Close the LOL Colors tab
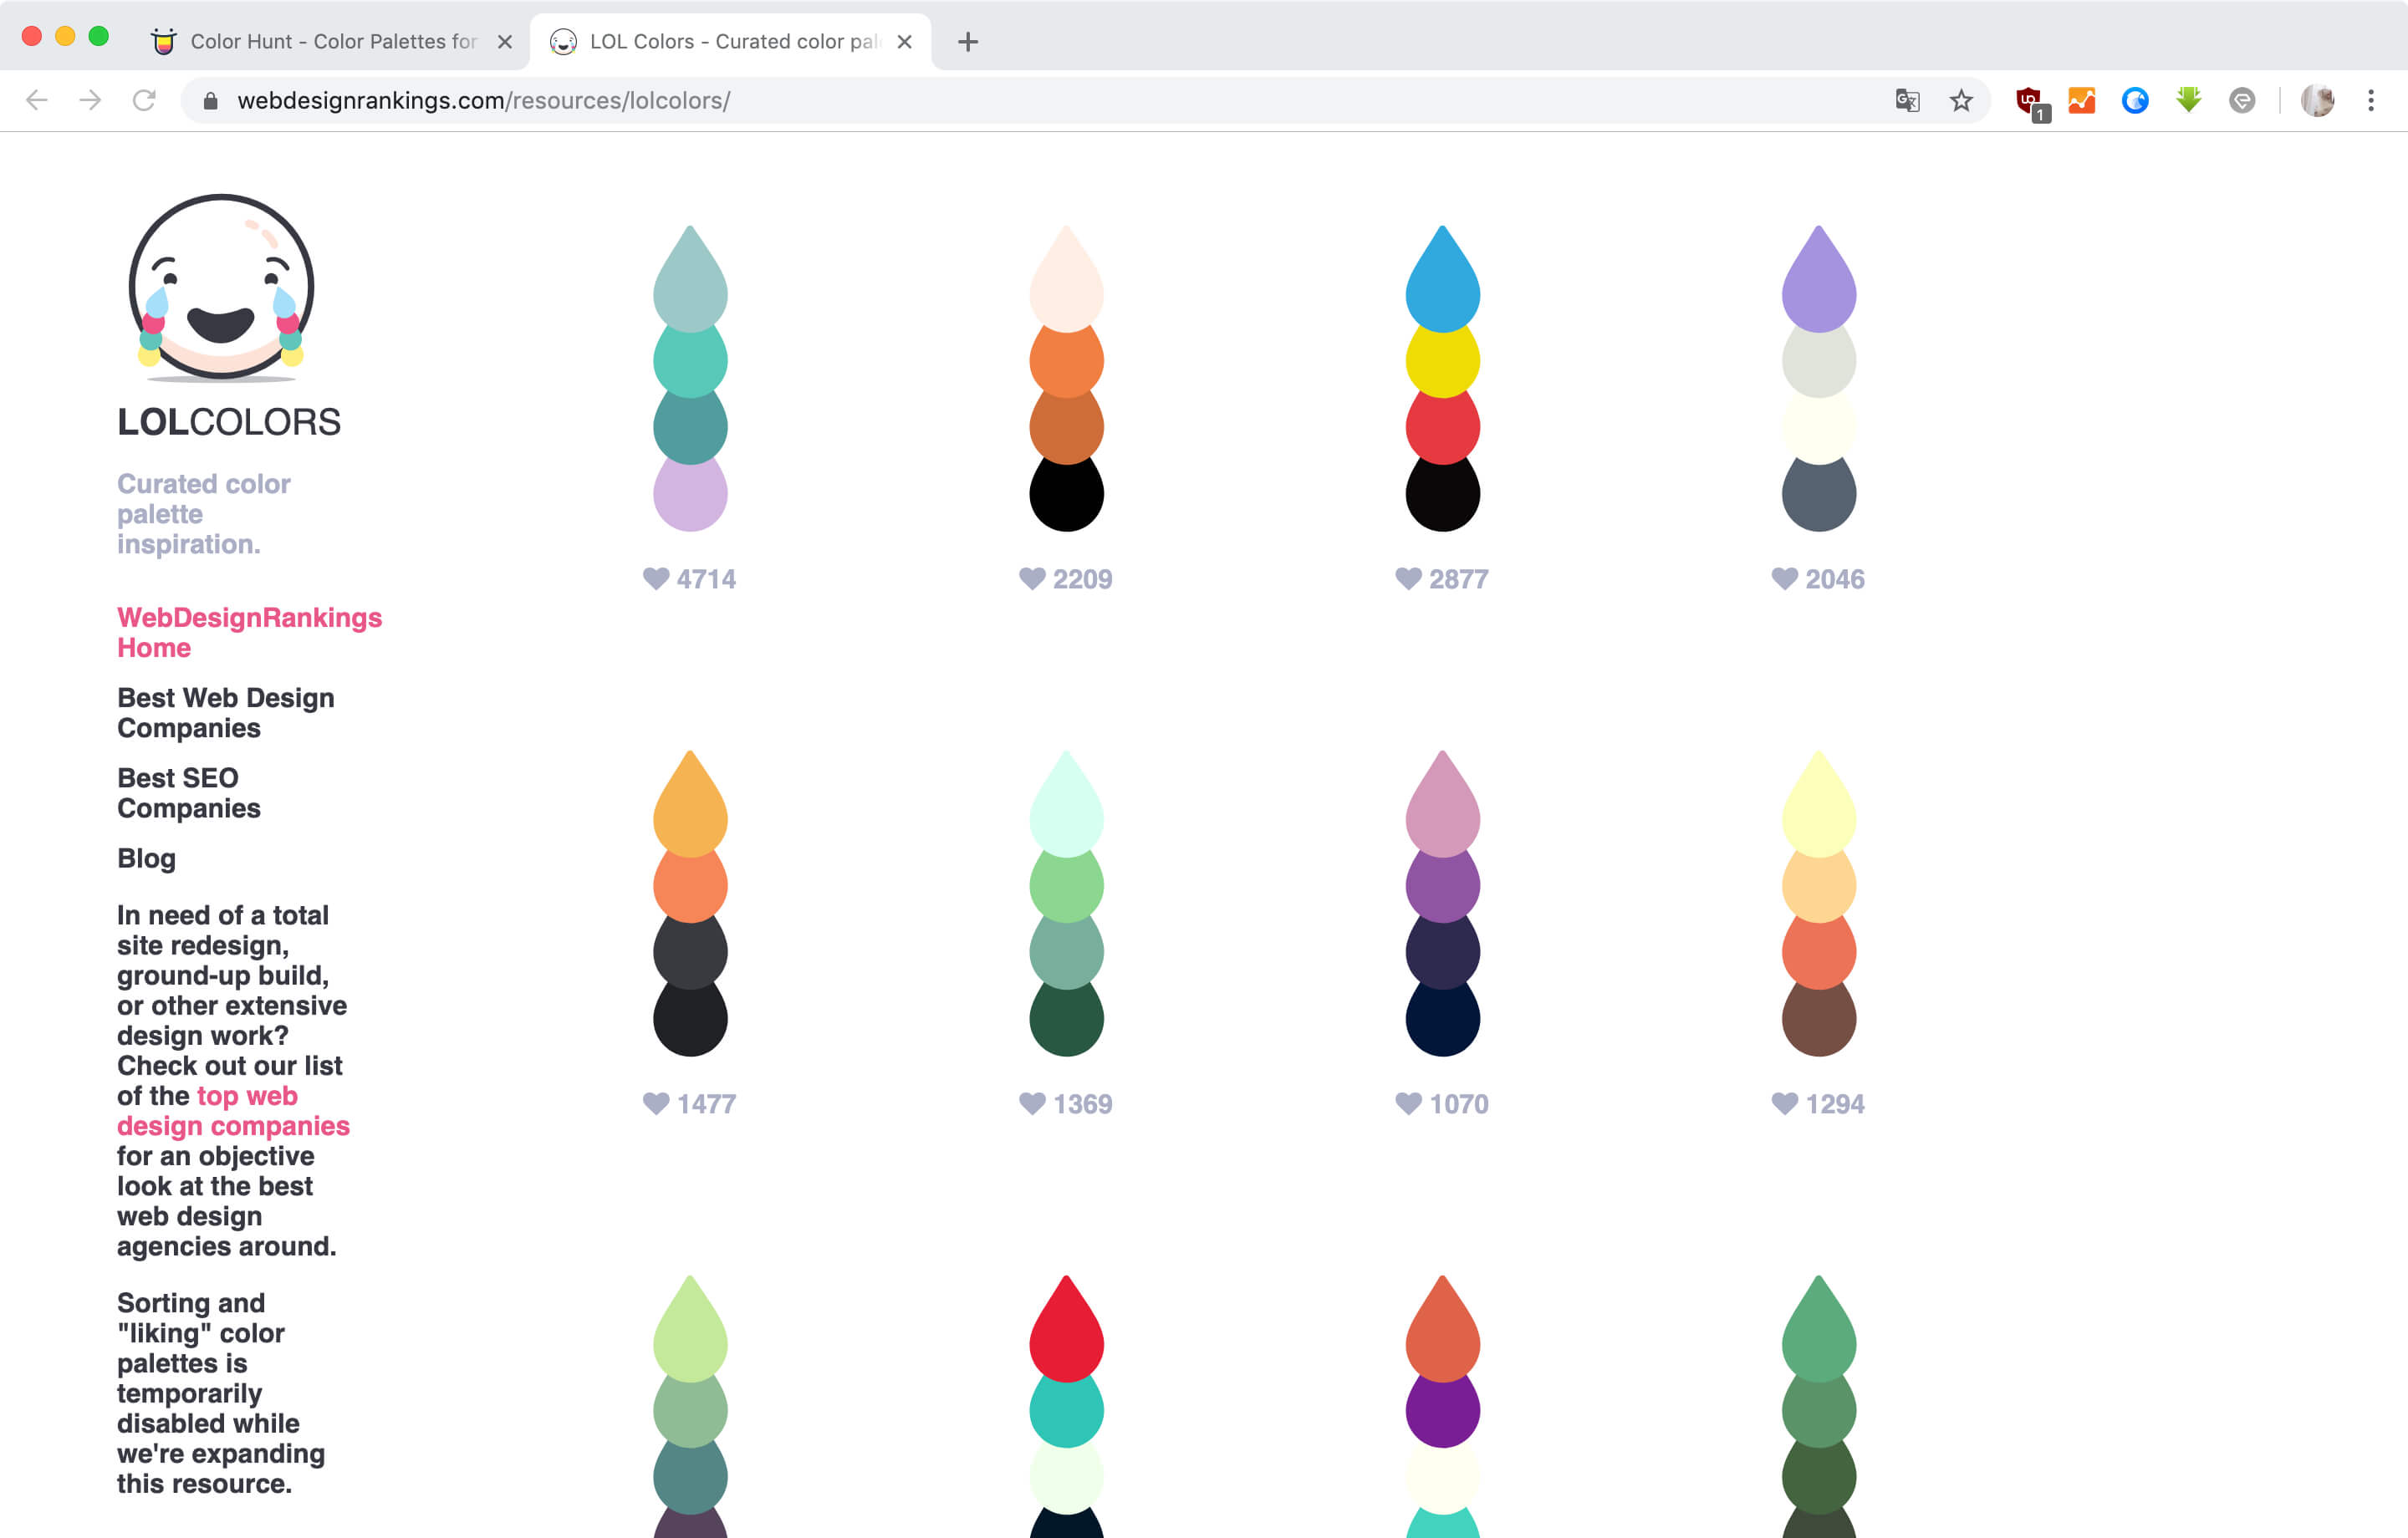The height and width of the screenshot is (1538, 2408). coord(904,42)
